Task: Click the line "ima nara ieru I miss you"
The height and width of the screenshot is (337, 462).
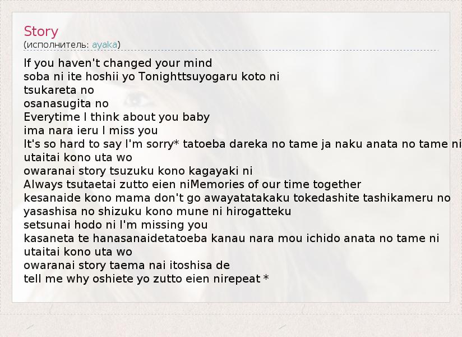Action: pos(91,130)
